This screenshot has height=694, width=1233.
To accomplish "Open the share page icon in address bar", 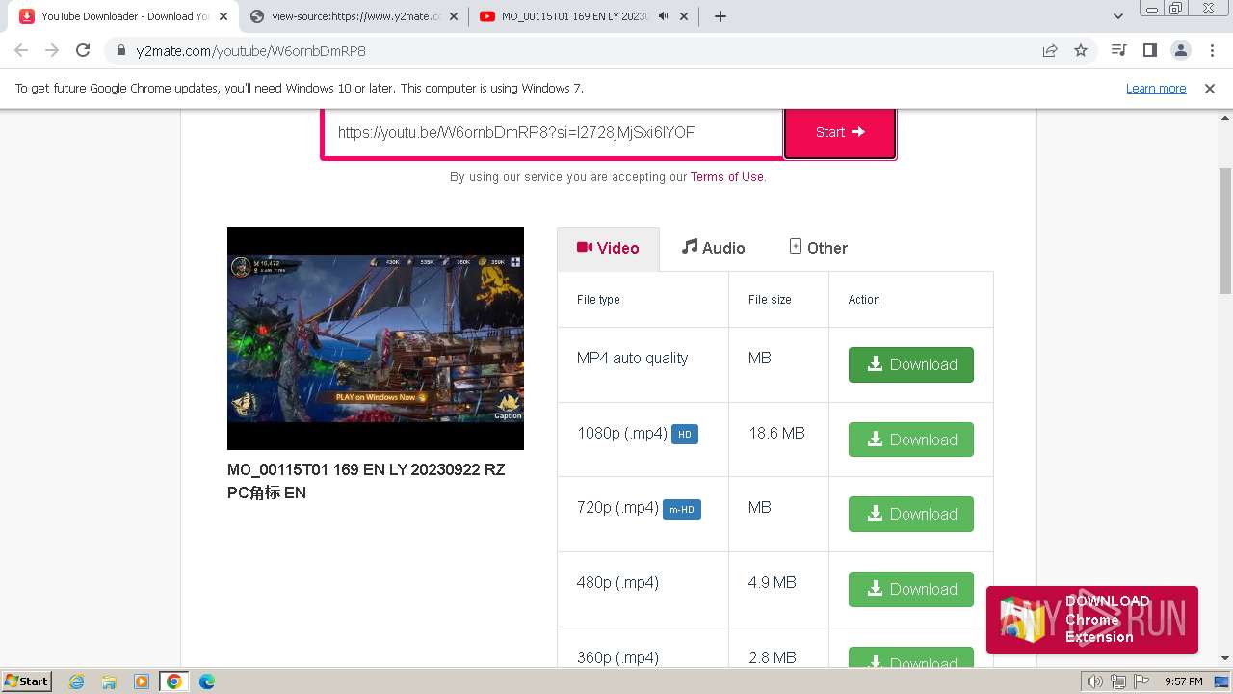I will tap(1050, 51).
